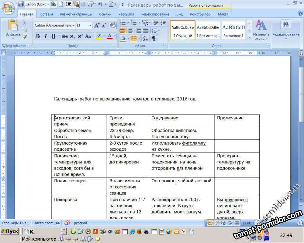This screenshot has width=304, height=243.
Task: Apply the Заголовок 1 style thumbnail
Action: click(233, 30)
